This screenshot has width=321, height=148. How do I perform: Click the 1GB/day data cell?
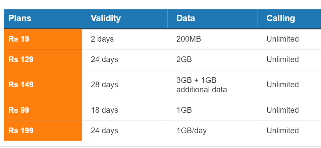pyautogui.click(x=192, y=131)
